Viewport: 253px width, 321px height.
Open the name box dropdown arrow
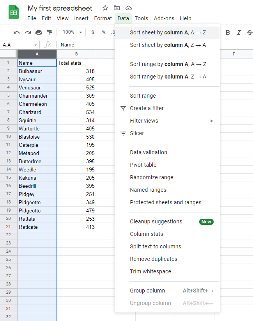click(x=36, y=45)
